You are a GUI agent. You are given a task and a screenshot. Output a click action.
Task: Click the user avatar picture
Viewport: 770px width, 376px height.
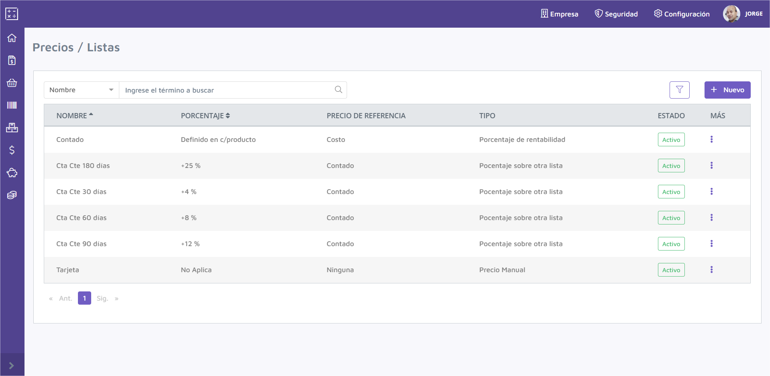pos(731,14)
